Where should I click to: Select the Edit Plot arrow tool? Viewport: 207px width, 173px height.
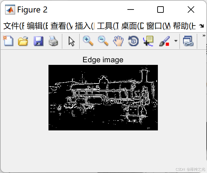point(71,41)
